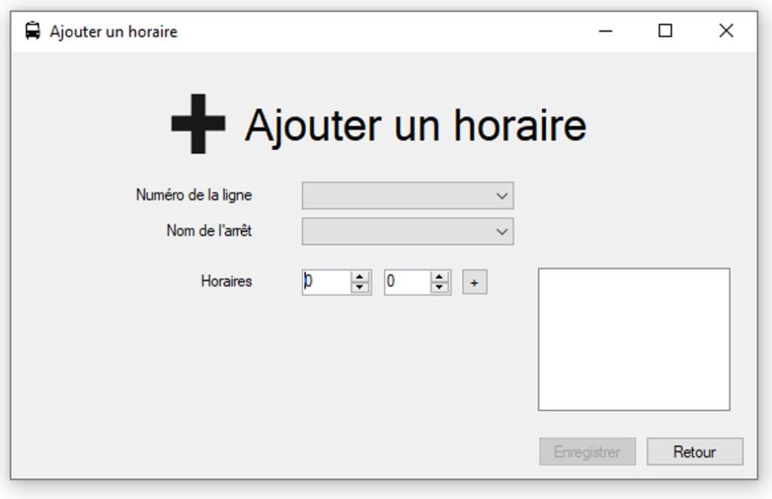772x499 pixels.
Task: Click the empty schedules list box
Action: [x=634, y=339]
